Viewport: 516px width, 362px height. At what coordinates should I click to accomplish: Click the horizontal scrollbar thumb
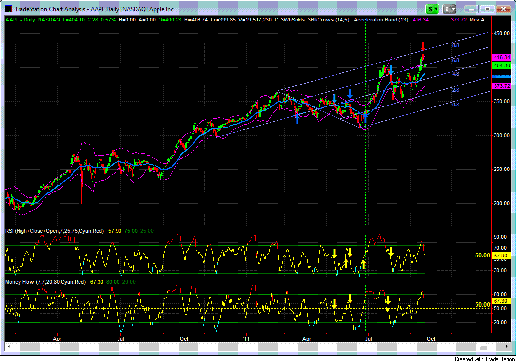tap(483, 346)
